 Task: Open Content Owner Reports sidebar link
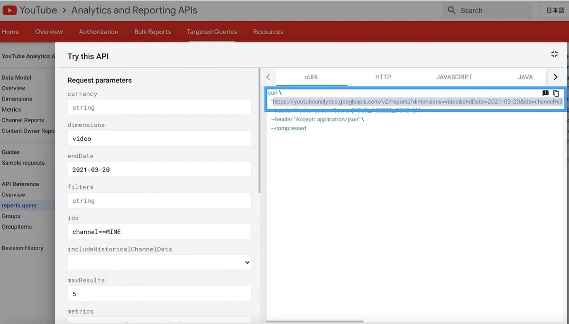pos(28,131)
